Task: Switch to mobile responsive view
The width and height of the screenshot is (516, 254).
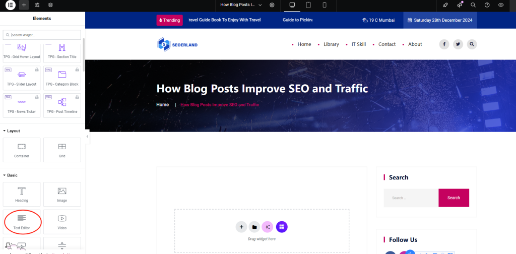Action: pos(325,5)
